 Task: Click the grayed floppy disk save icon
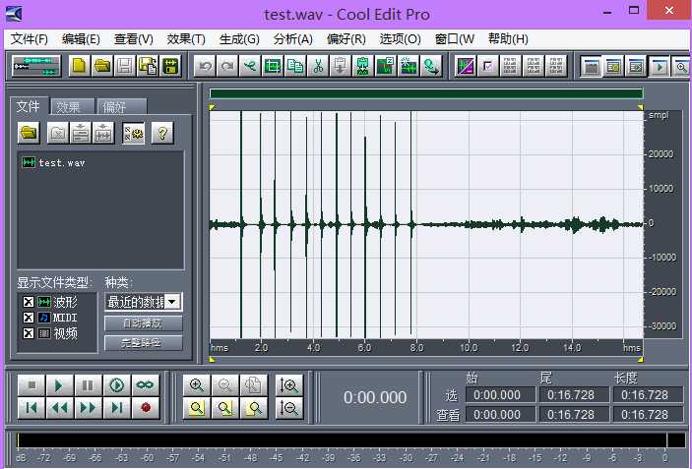pyautogui.click(x=125, y=67)
